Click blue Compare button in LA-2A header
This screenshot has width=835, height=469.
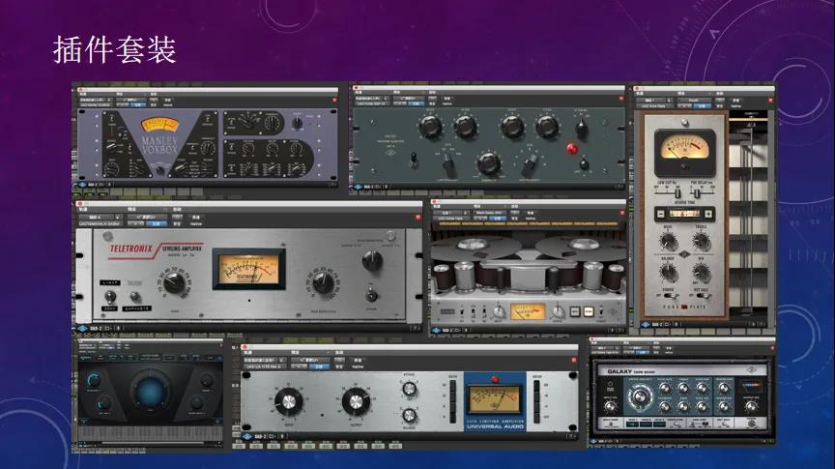click(157, 223)
